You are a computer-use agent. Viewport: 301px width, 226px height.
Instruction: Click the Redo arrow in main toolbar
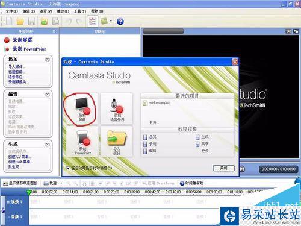[x=79, y=21]
